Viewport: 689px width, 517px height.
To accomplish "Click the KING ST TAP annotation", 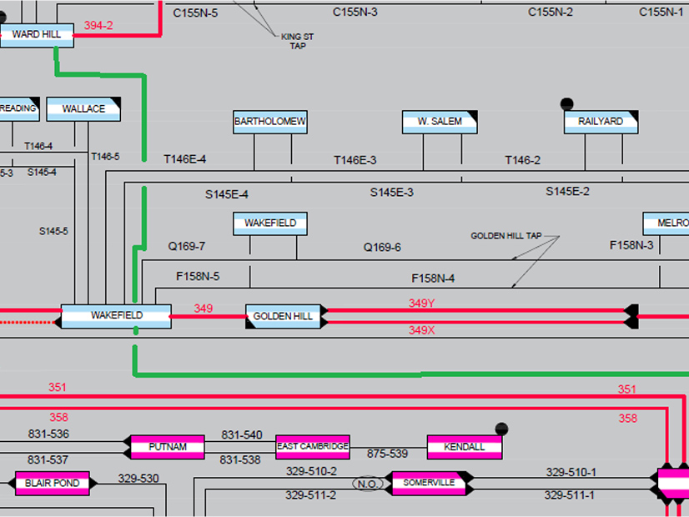I will pos(298,41).
